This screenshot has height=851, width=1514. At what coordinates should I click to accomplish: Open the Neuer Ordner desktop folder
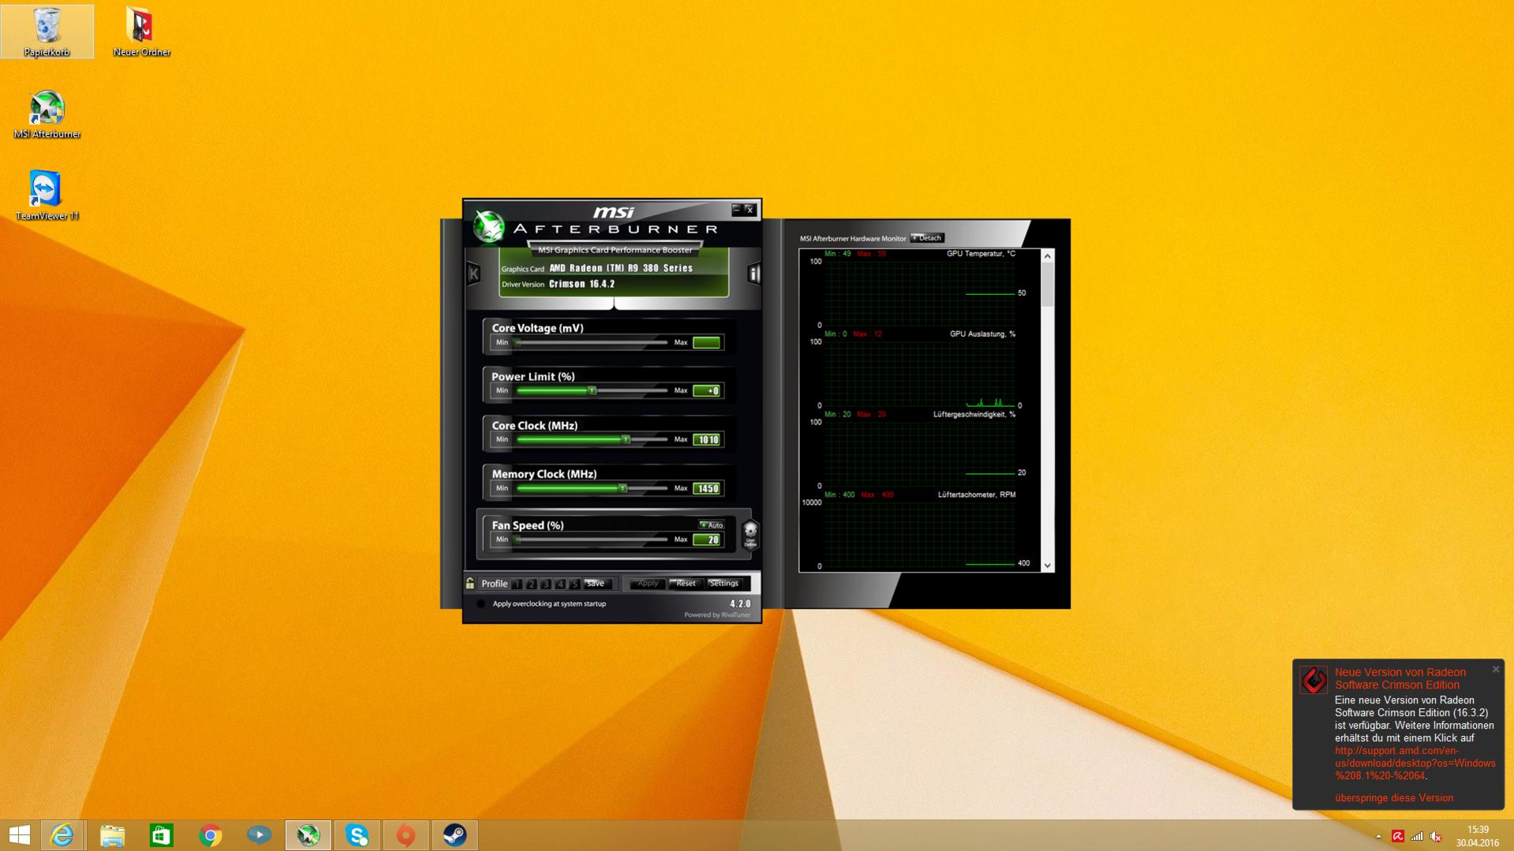(141, 32)
